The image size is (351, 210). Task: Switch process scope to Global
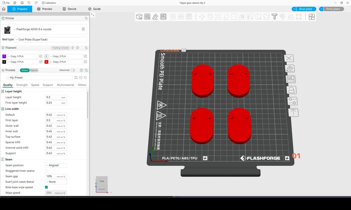(x=24, y=70)
